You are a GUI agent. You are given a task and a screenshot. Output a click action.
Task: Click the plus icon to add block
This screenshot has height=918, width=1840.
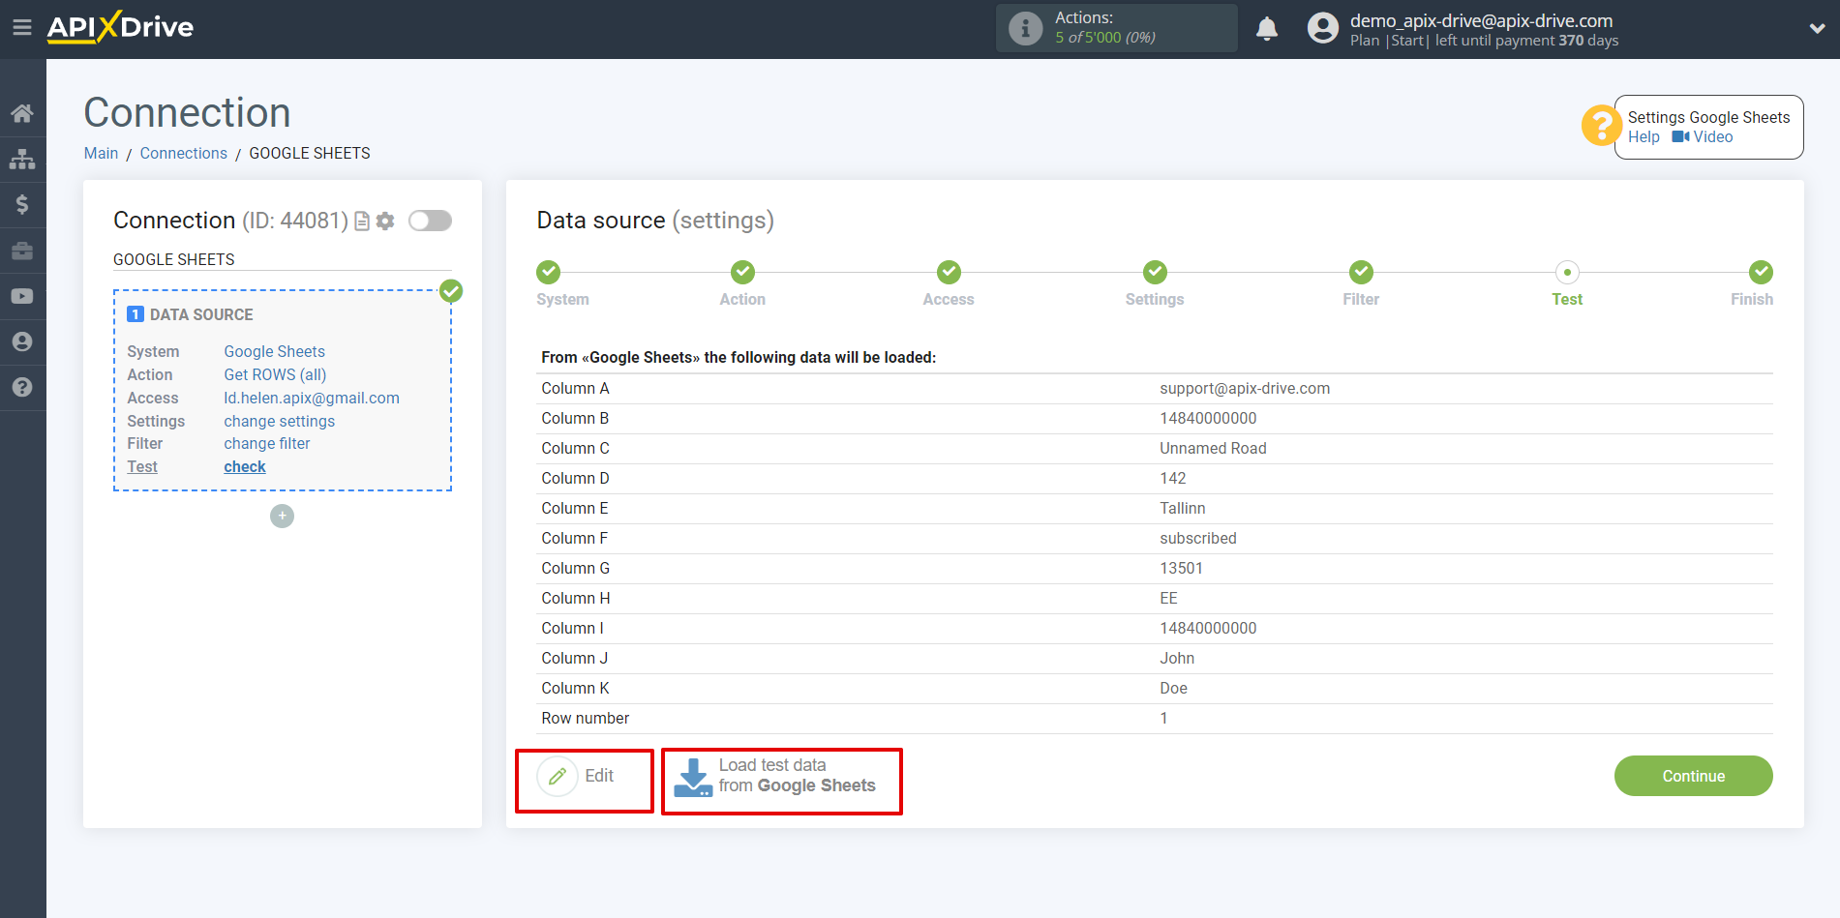pos(282,516)
